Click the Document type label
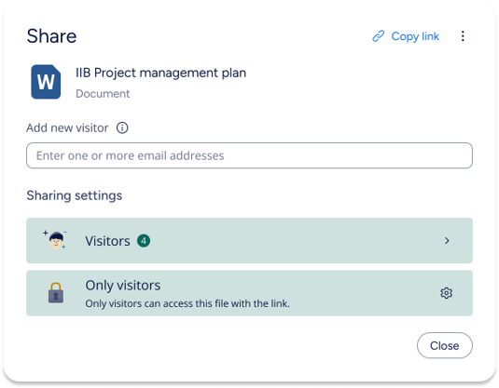Screen dimensions: 499x388 pos(103,94)
